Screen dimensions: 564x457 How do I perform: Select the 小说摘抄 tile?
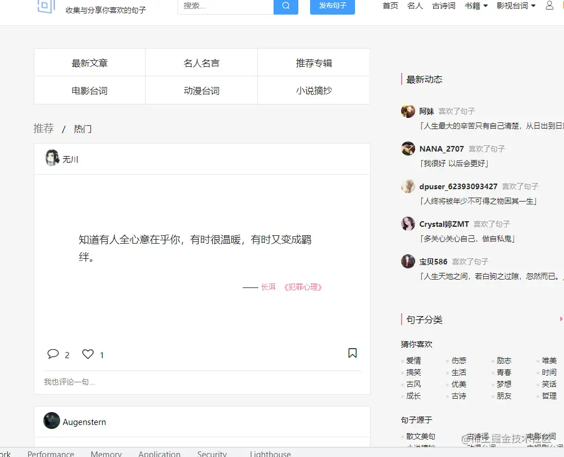point(313,90)
